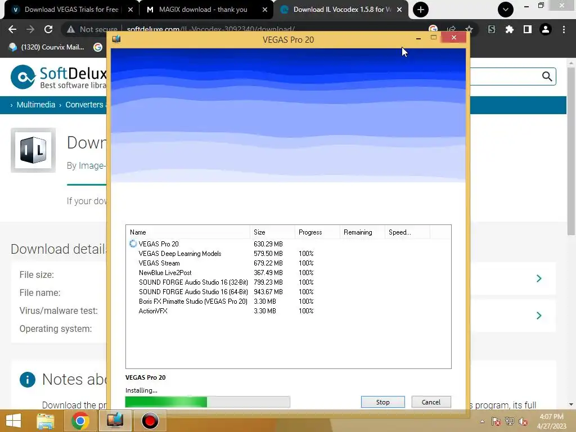Screen dimensions: 576x432
Task: Sort list by Speed column header
Action: [407, 232]
